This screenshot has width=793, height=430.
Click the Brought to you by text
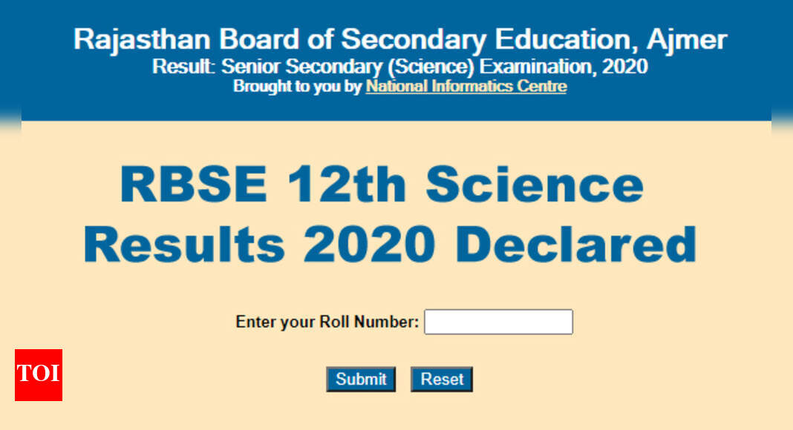296,87
